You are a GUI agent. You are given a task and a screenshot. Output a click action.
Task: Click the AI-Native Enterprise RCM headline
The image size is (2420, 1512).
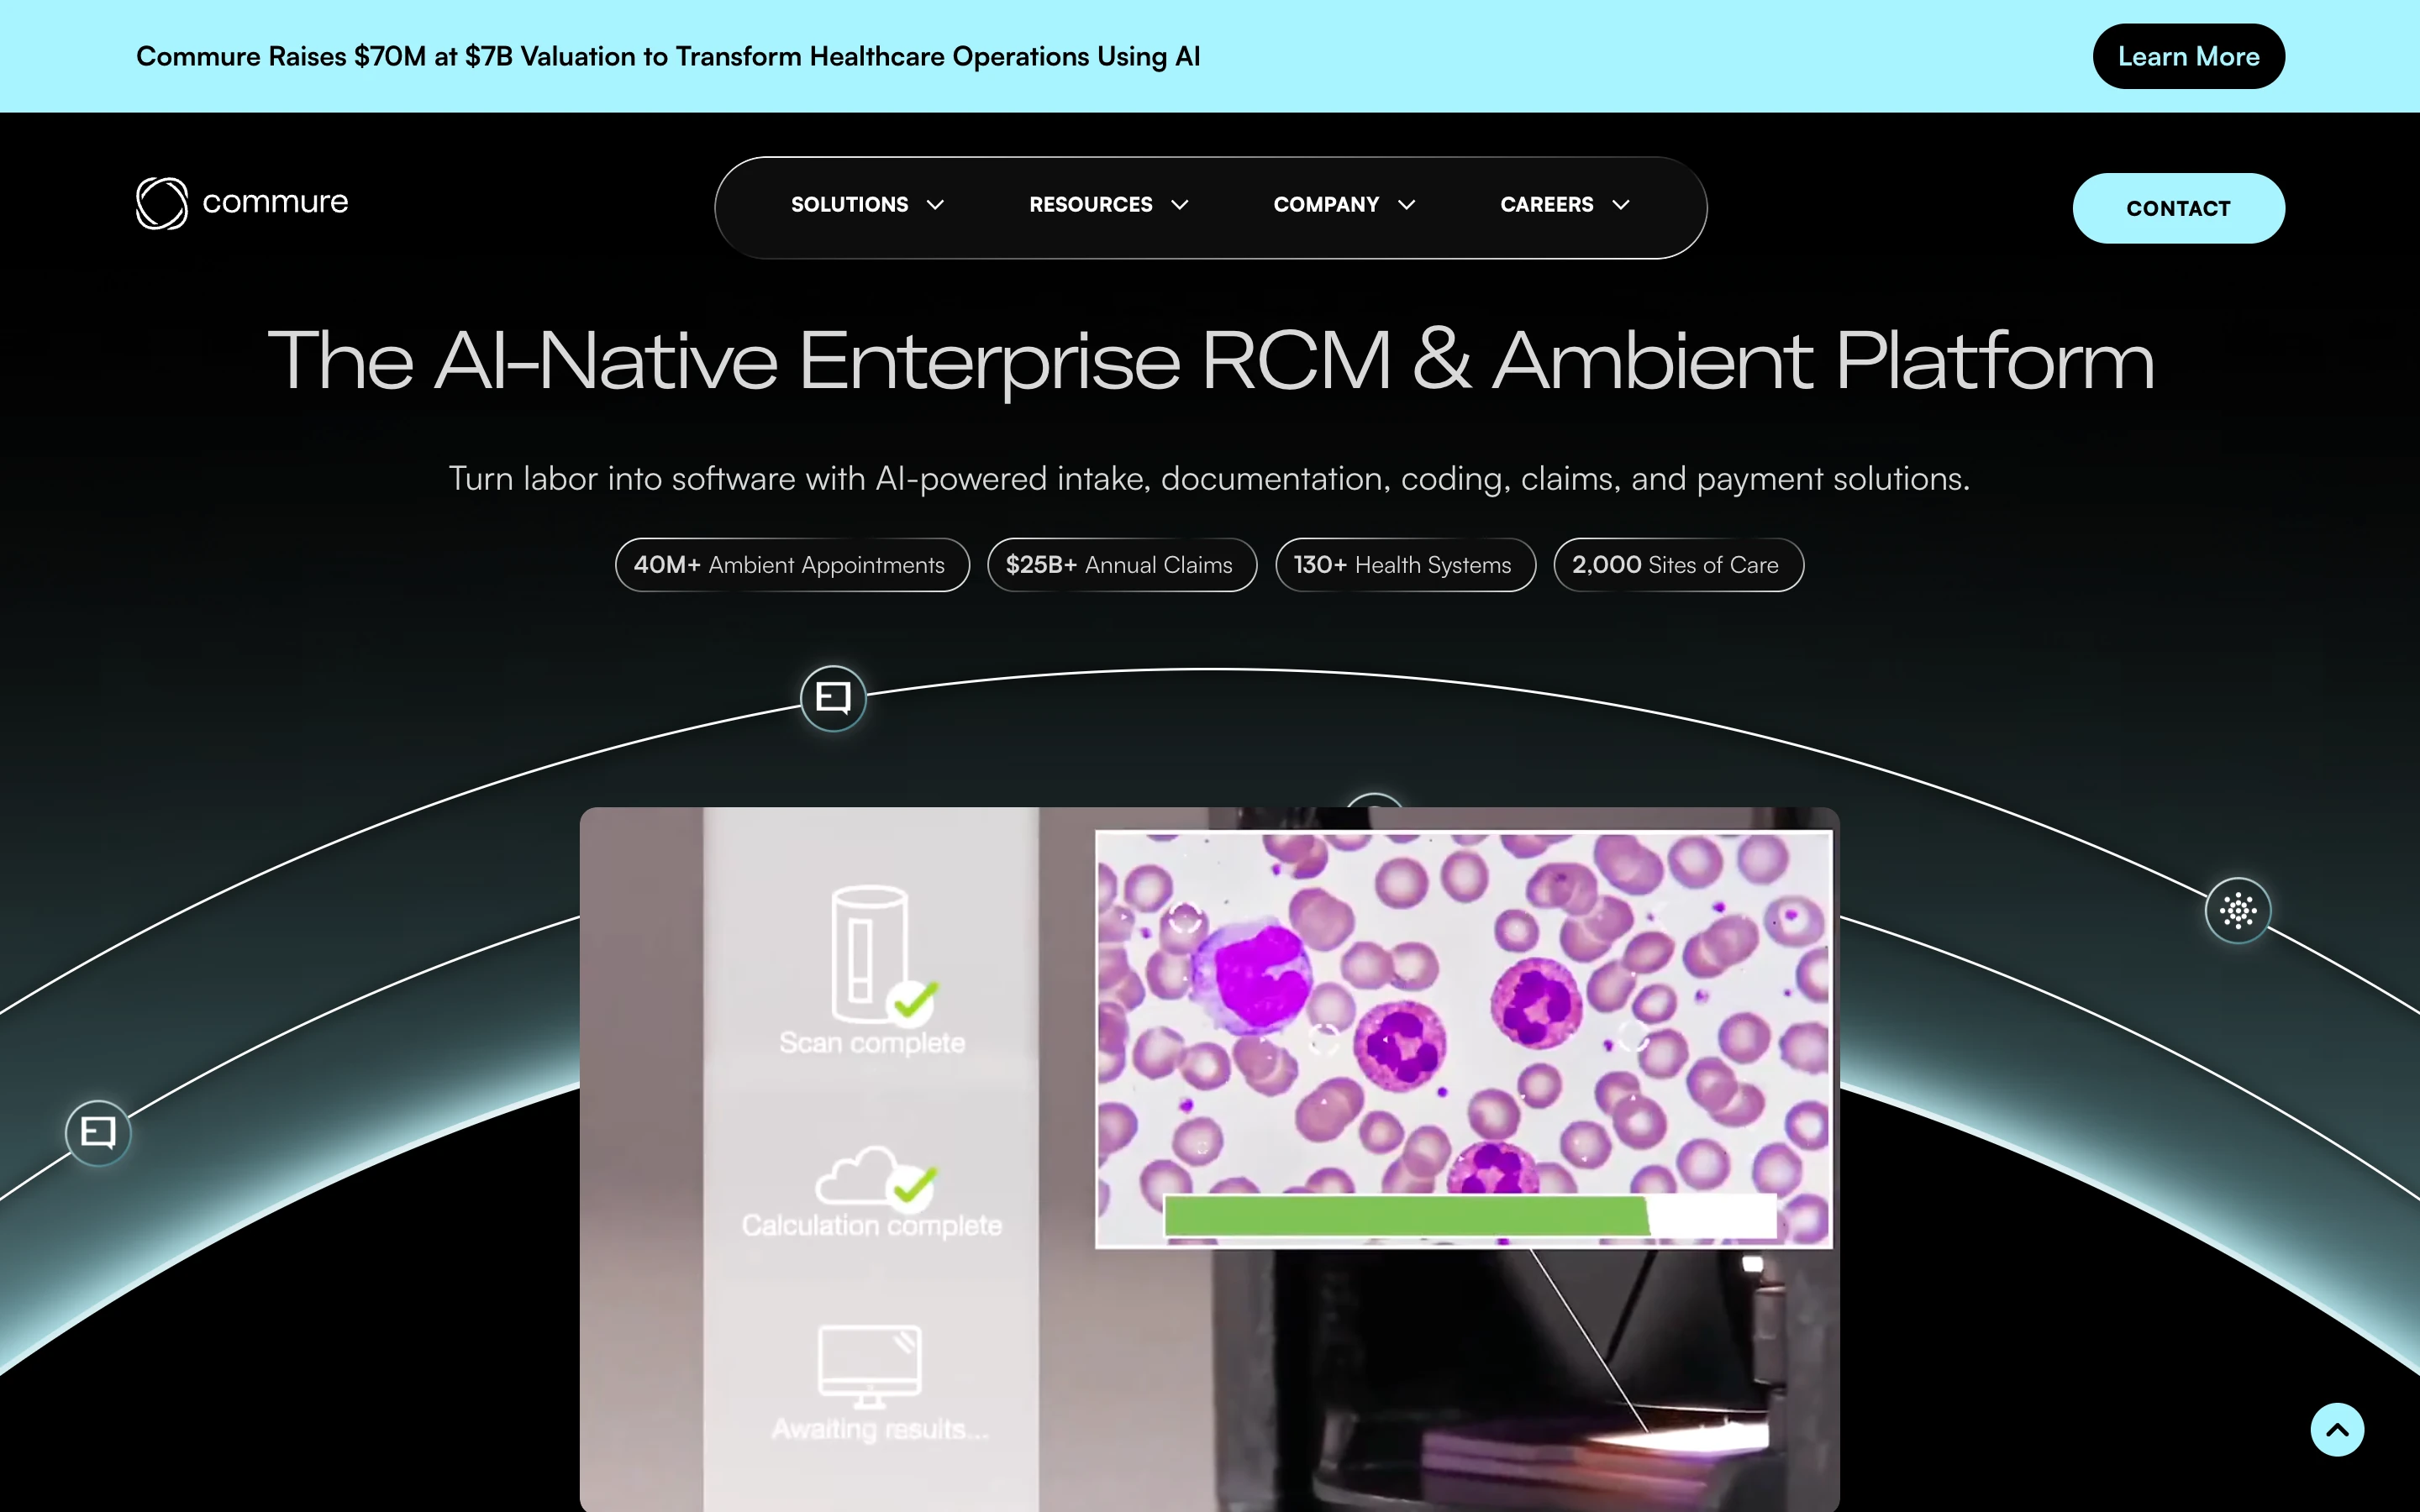[1210, 361]
